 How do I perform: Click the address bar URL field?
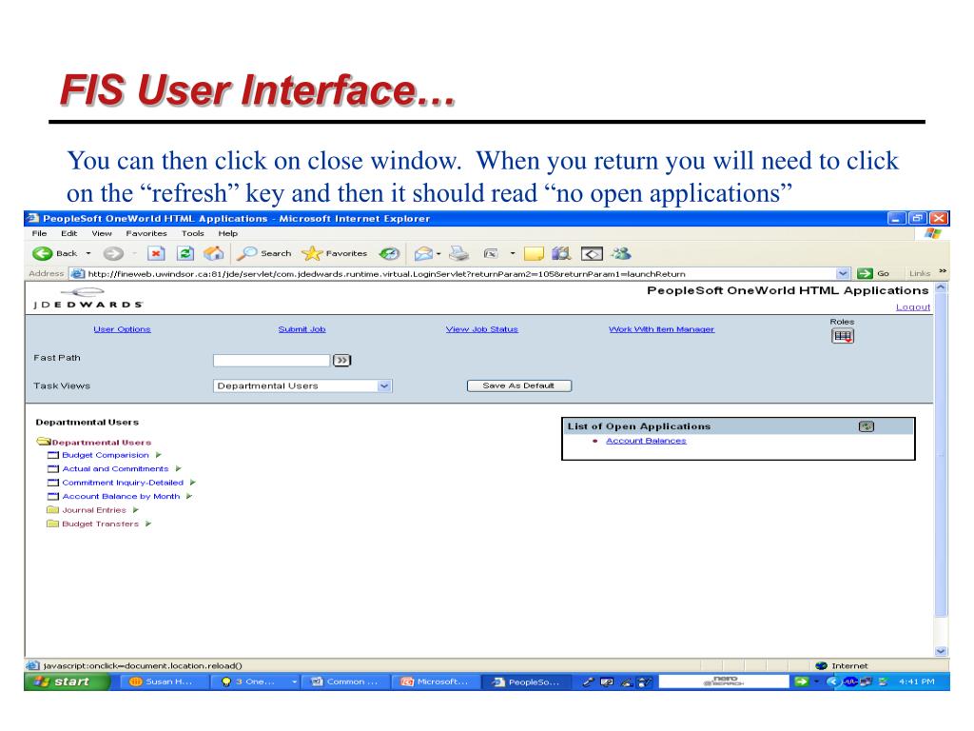click(x=459, y=273)
